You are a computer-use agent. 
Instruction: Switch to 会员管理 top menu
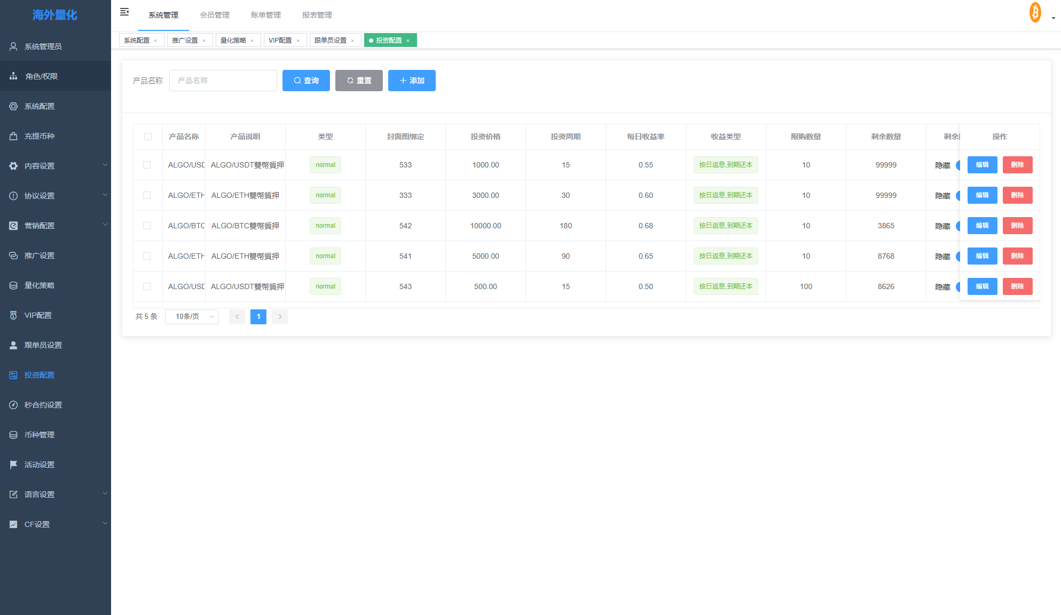coord(215,15)
